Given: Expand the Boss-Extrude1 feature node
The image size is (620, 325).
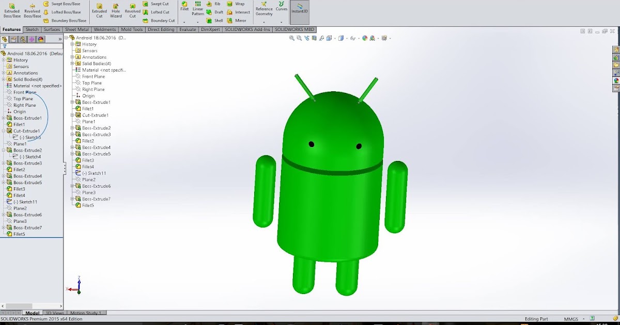Looking at the screenshot, I should 4,118.
